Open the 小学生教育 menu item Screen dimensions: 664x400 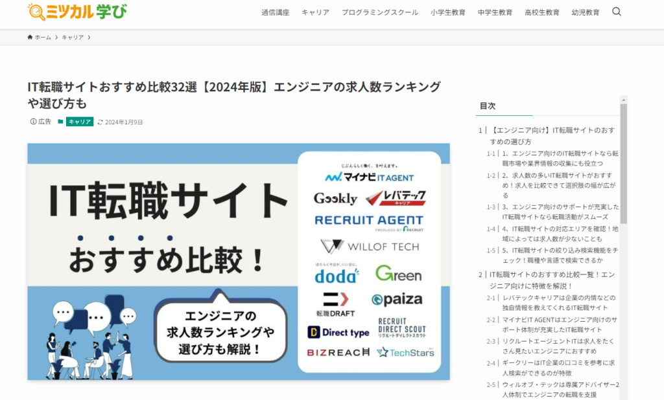pos(448,12)
